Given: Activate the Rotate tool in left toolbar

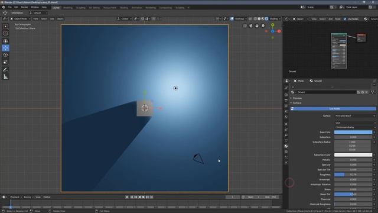Looking at the screenshot, I should [5, 55].
